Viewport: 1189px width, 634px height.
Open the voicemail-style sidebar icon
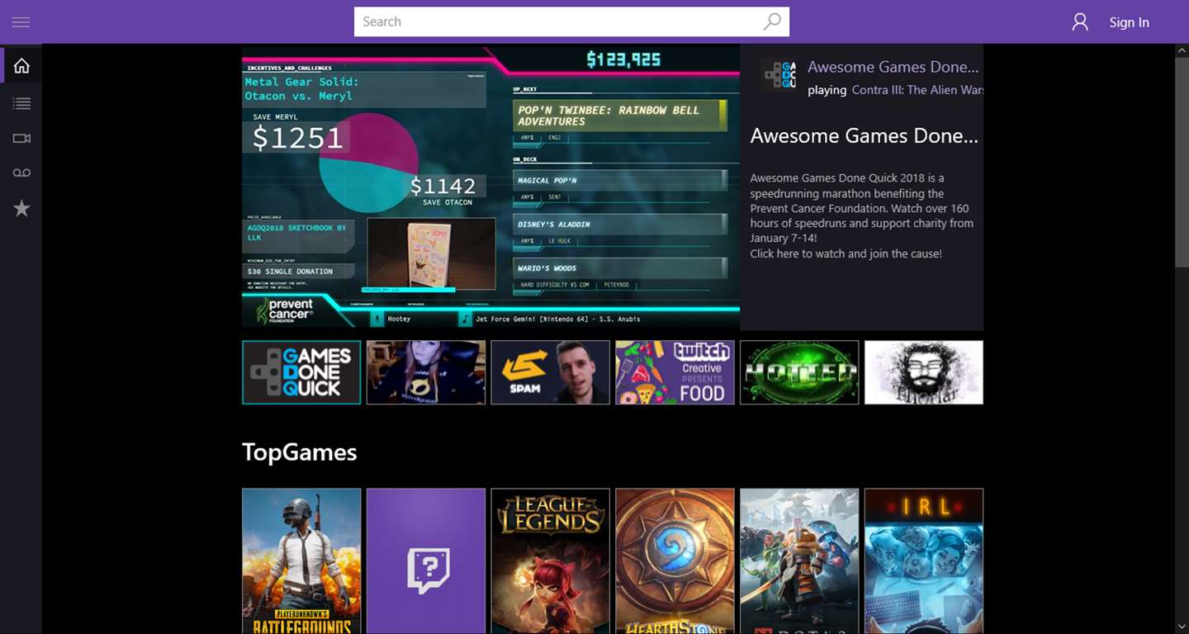[21, 173]
